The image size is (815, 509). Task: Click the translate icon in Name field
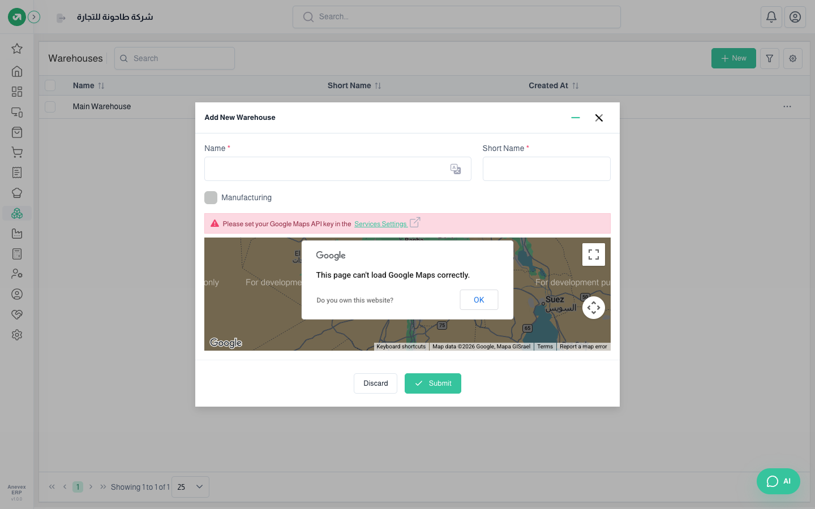click(456, 169)
